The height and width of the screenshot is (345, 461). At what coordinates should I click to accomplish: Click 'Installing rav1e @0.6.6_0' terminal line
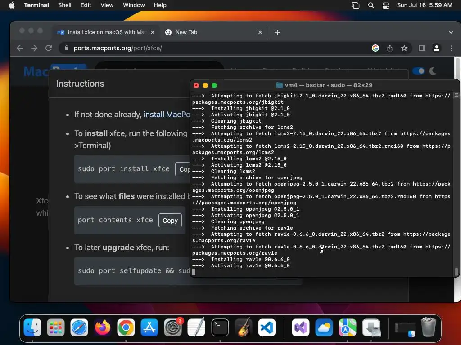241,259
